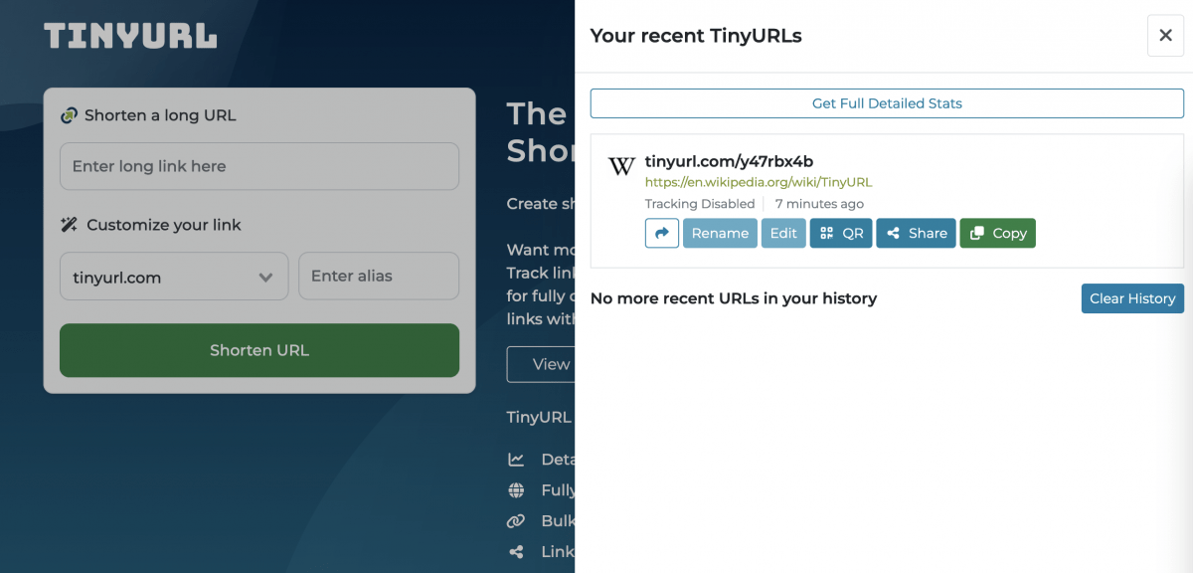Click the Tracking Disabled status text
Screen dimensions: 1193x573
click(x=700, y=204)
